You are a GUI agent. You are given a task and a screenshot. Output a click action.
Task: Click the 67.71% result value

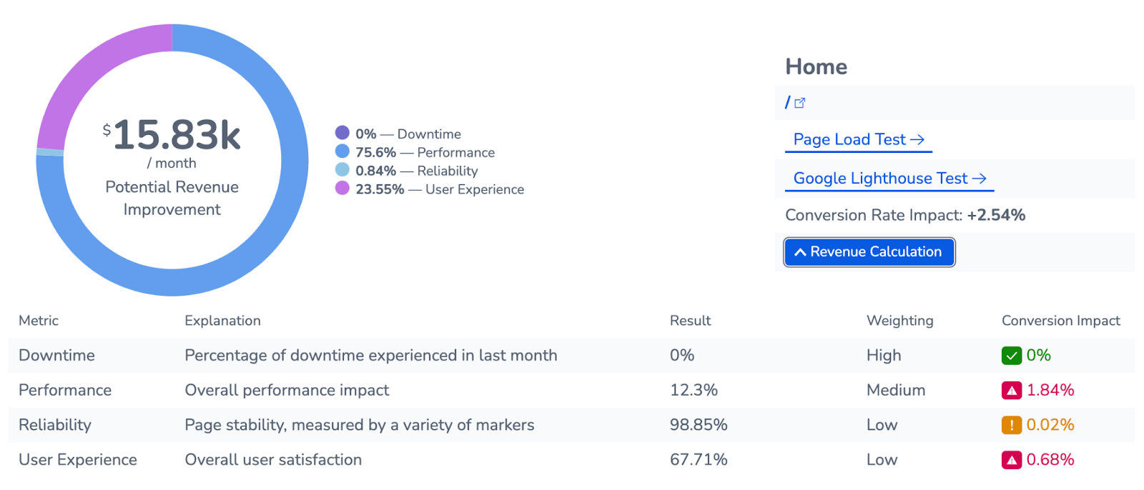(699, 460)
